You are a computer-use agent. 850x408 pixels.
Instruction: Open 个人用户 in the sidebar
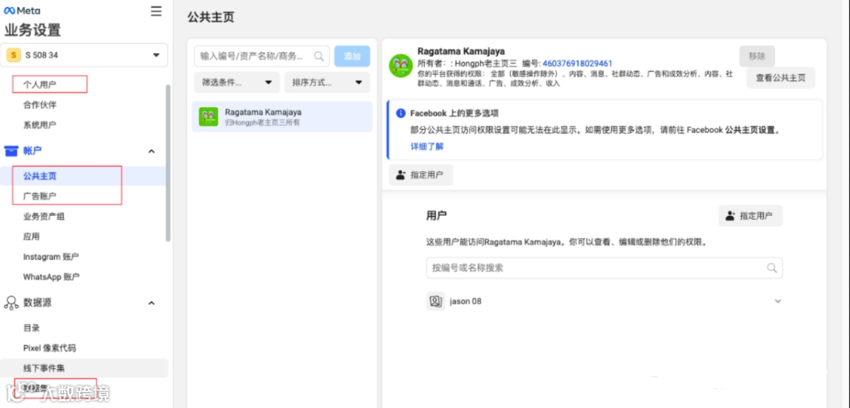pos(40,85)
